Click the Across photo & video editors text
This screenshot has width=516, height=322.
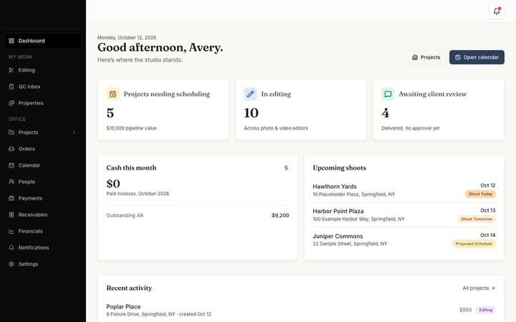pyautogui.click(x=276, y=128)
